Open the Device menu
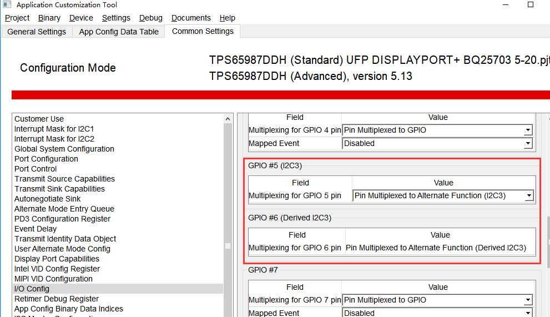The width and height of the screenshot is (550, 317). pyautogui.click(x=81, y=18)
